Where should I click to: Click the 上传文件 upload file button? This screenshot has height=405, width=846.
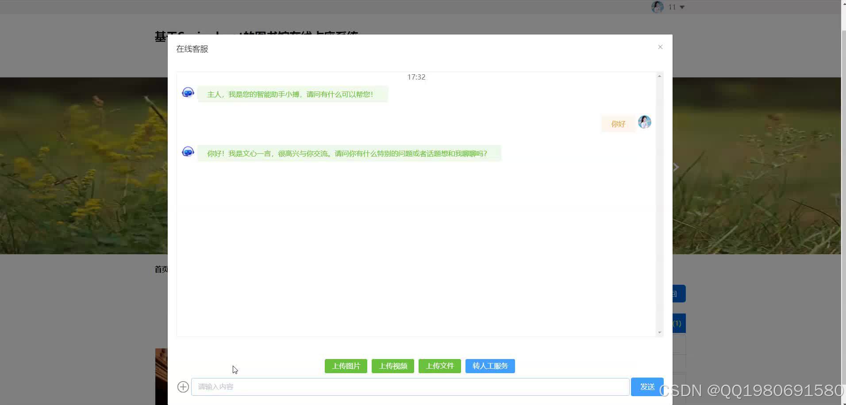439,366
